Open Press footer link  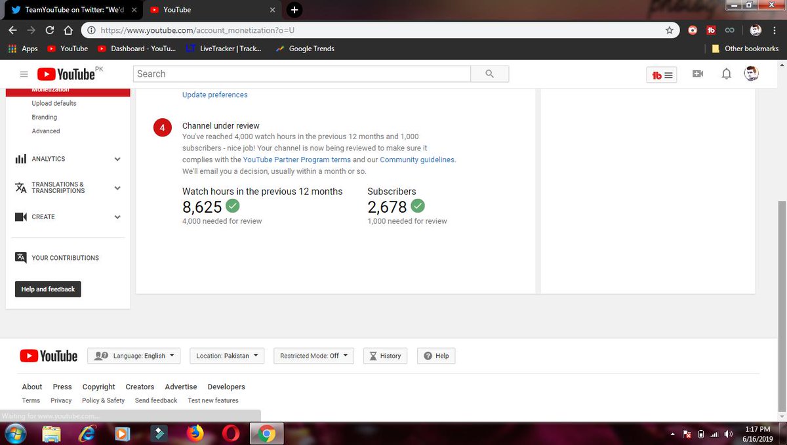pyautogui.click(x=62, y=387)
